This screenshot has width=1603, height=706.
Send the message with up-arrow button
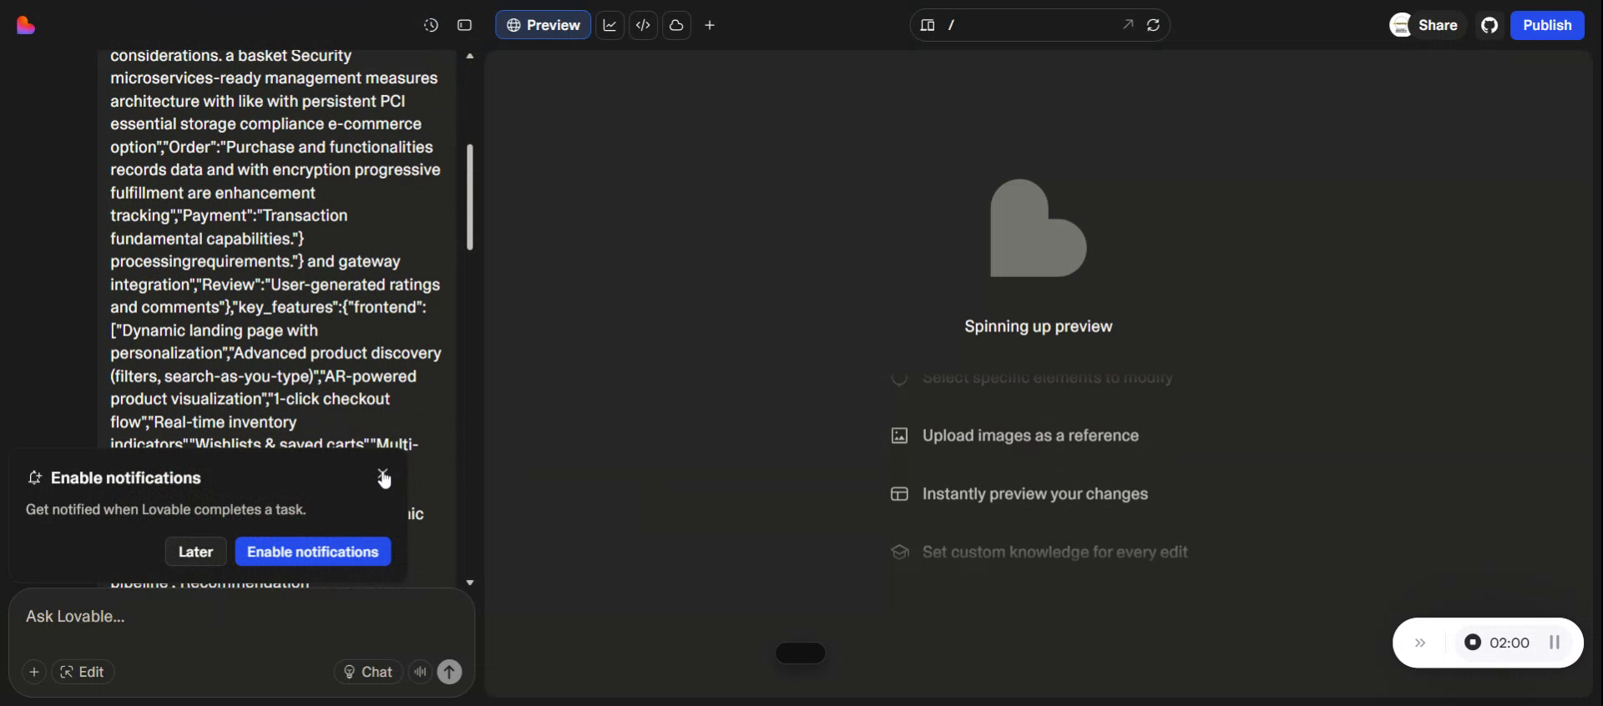tap(450, 672)
